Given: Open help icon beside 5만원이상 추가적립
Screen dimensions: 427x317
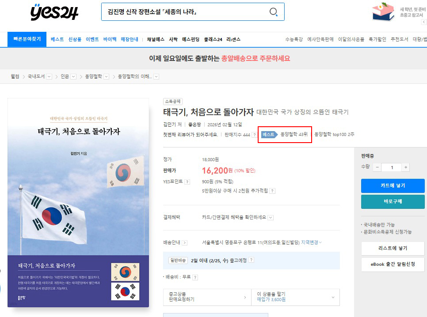Looking at the screenshot, I should (x=272, y=191).
